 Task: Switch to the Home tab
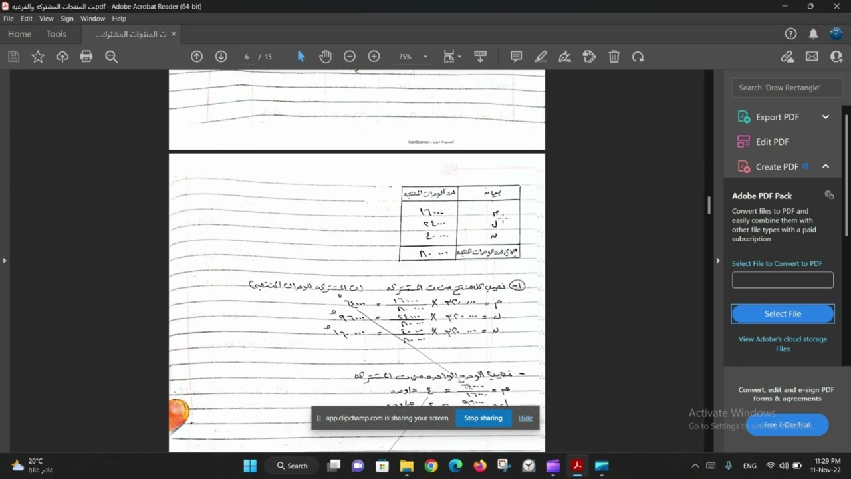click(x=19, y=33)
